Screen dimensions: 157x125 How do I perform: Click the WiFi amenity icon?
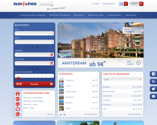(18, 99)
